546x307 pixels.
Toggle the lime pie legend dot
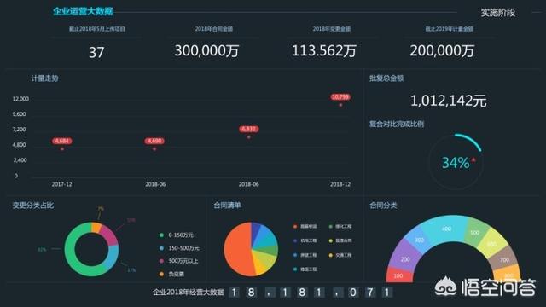330,240
